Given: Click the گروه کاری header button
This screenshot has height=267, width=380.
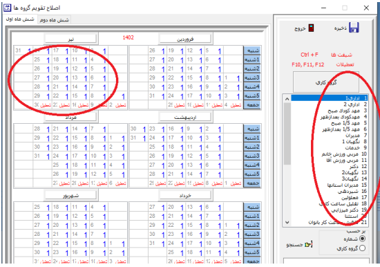Looking at the screenshot, I should 326,82.
